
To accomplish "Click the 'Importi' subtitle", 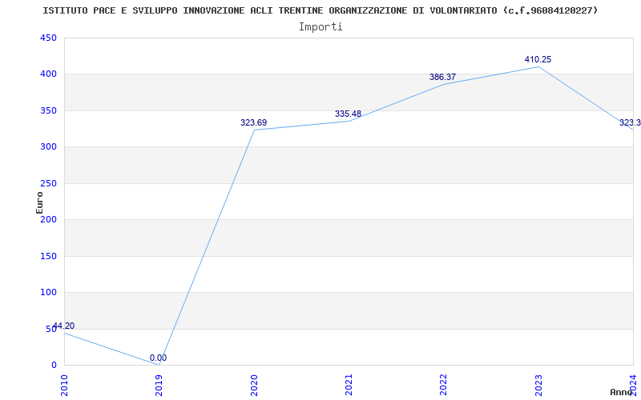I will coord(320,27).
